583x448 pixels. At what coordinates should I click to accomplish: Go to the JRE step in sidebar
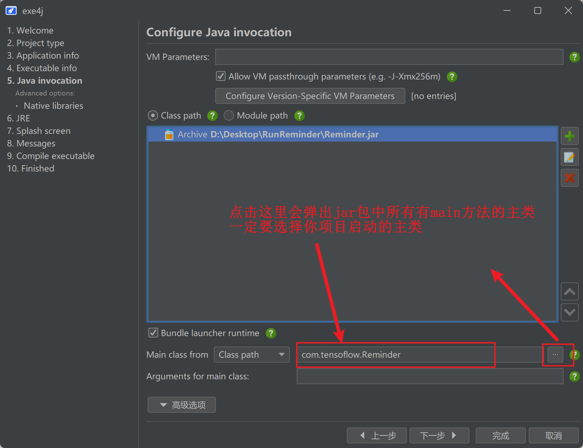pos(18,118)
